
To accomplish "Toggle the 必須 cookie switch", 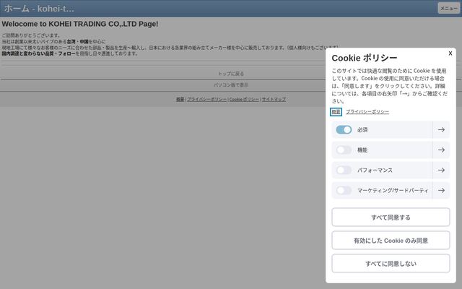I will 344,130.
